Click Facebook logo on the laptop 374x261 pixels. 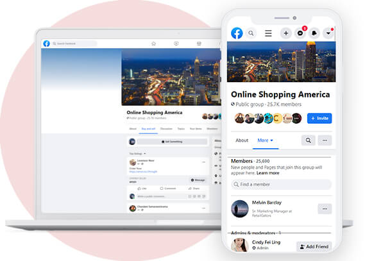(x=47, y=44)
